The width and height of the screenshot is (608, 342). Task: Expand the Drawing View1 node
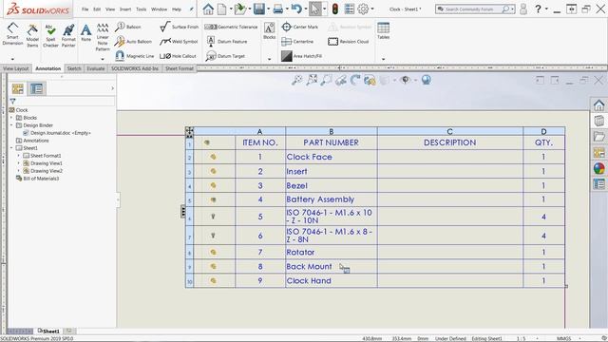click(x=19, y=163)
